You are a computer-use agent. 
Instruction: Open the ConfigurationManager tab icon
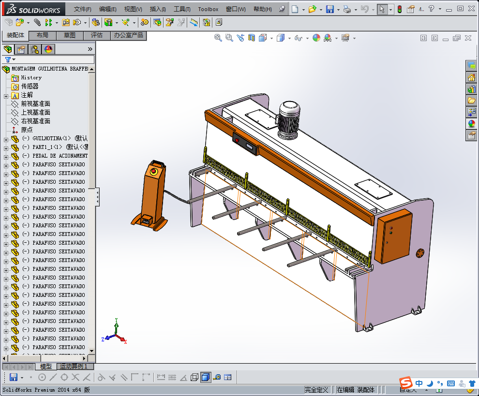click(34, 49)
